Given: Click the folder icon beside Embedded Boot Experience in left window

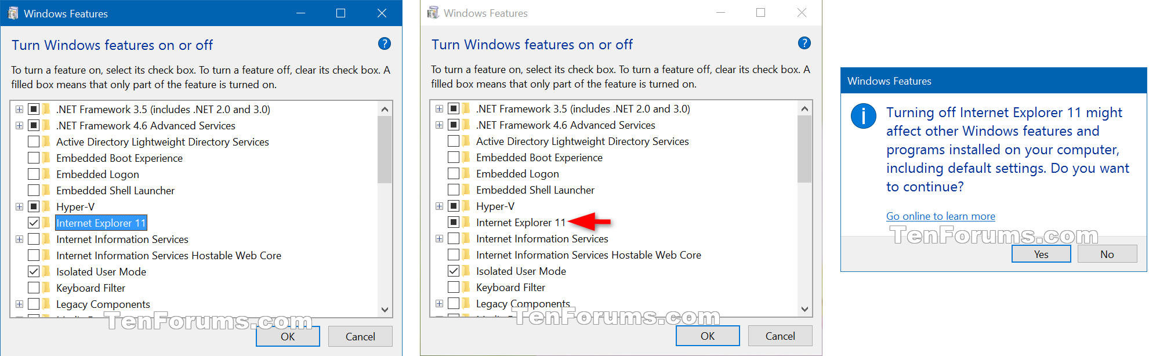Looking at the screenshot, I should pos(46,158).
